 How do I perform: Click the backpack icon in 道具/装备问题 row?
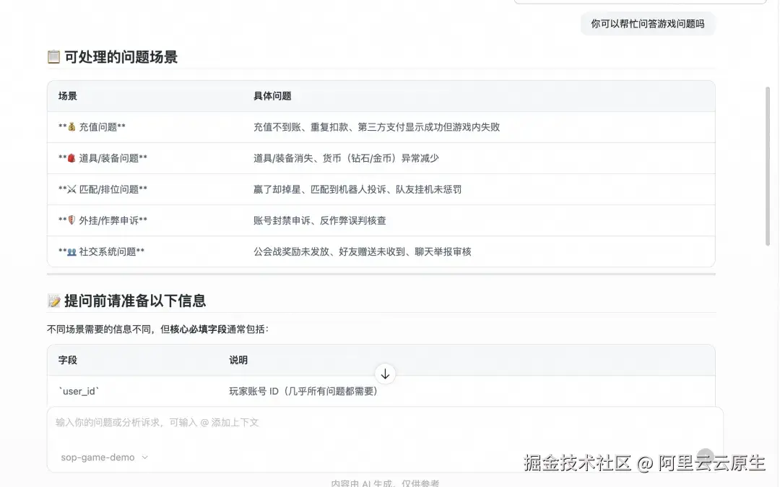[70, 158]
